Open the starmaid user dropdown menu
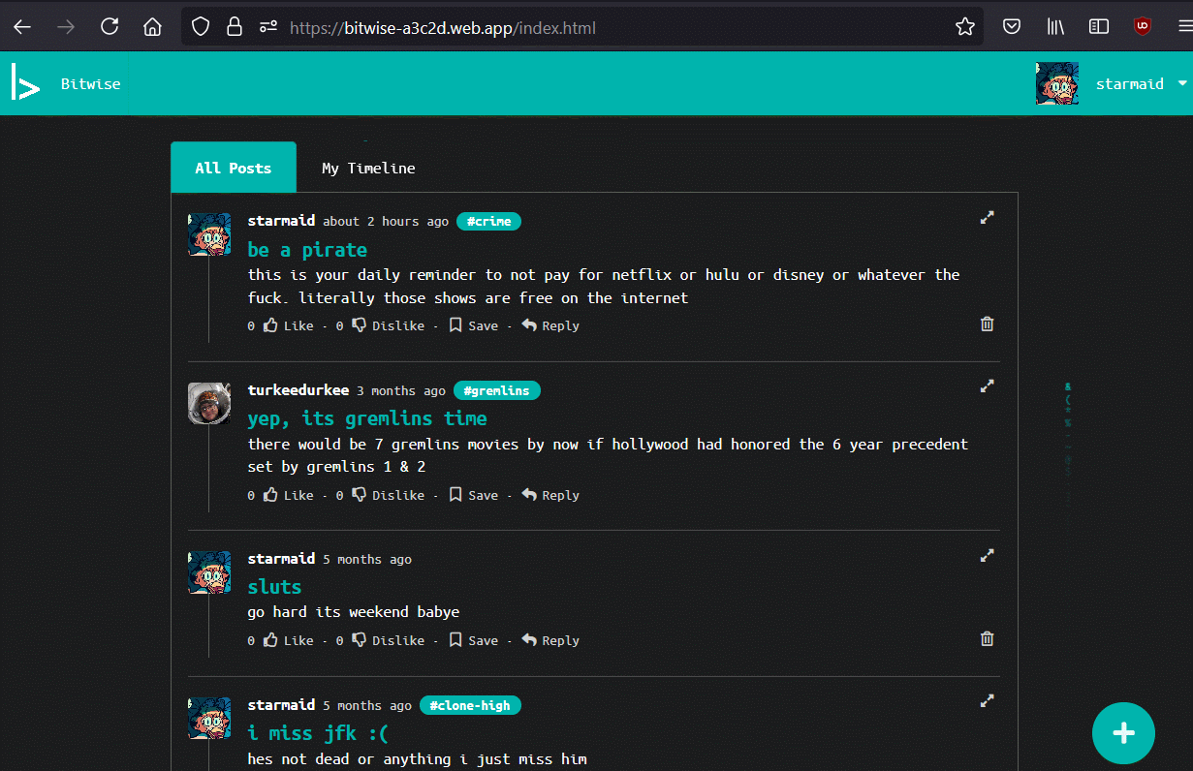Image resolution: width=1193 pixels, height=771 pixels. coord(1182,83)
